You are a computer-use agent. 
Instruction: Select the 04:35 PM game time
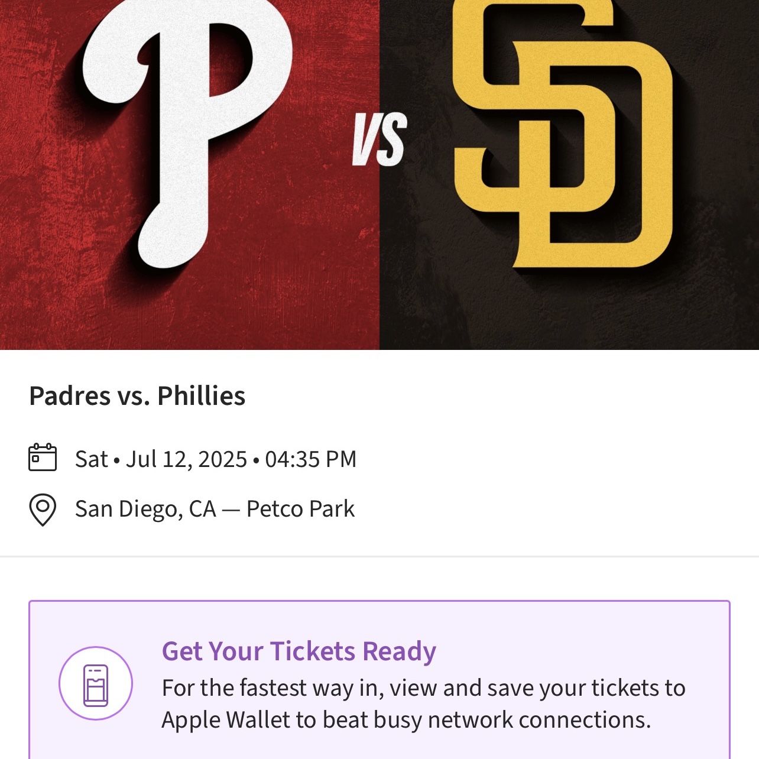tap(311, 459)
